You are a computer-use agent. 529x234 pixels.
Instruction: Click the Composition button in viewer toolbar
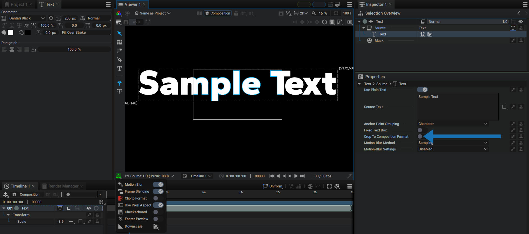217,13
